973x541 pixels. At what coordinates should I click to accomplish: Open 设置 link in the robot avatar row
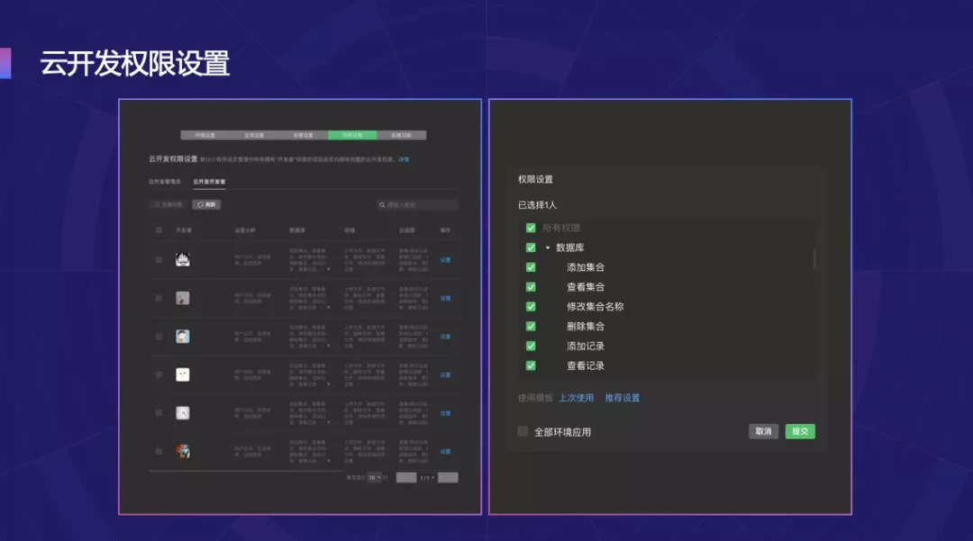click(446, 451)
